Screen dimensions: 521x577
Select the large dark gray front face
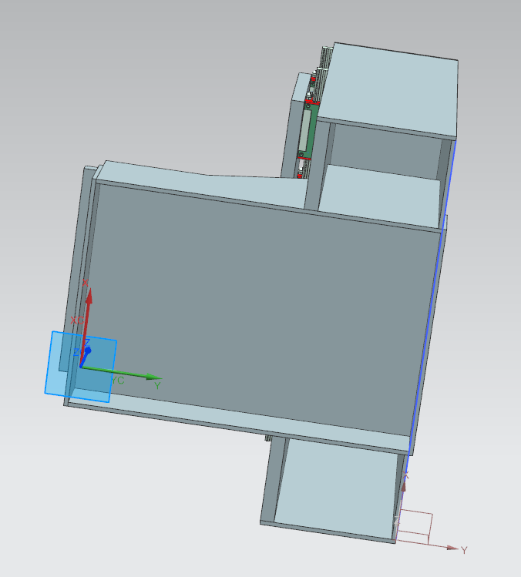[254, 308]
